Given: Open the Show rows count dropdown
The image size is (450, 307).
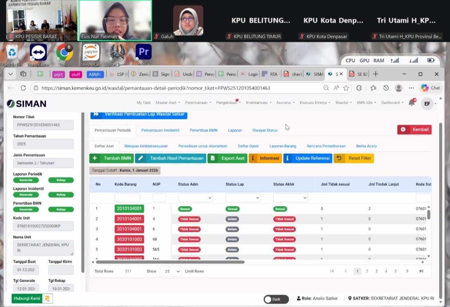Looking at the screenshot, I should click(x=170, y=271).
